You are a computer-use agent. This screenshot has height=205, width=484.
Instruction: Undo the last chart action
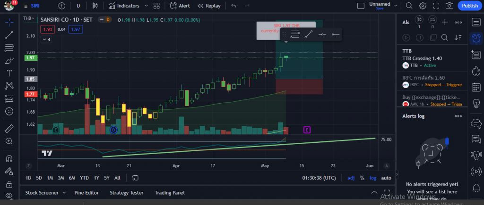click(x=233, y=6)
